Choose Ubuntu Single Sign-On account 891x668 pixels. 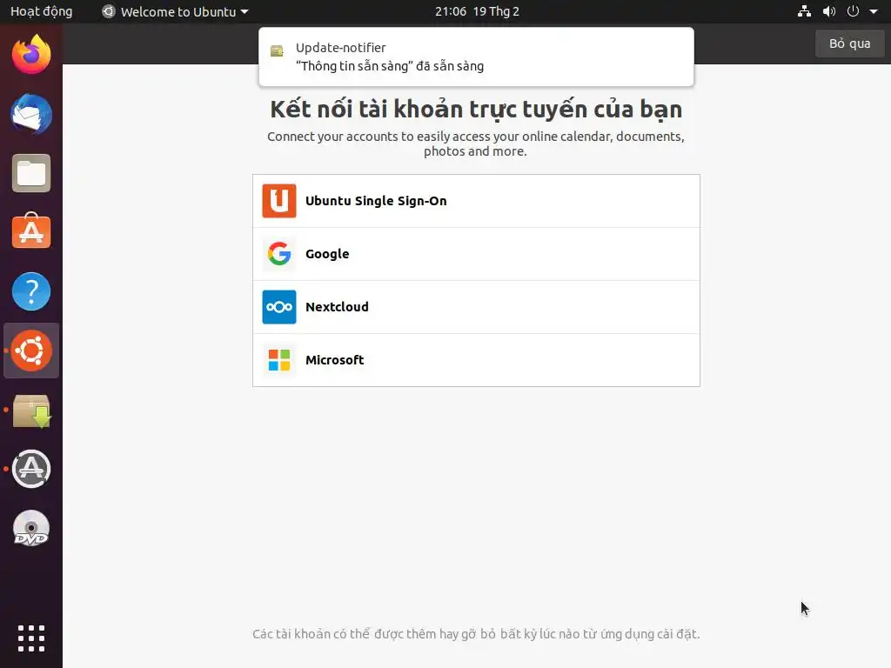point(476,201)
